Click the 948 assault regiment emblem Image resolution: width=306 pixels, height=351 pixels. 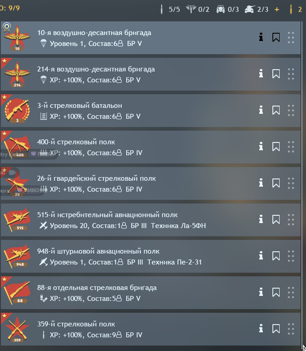click(17, 256)
